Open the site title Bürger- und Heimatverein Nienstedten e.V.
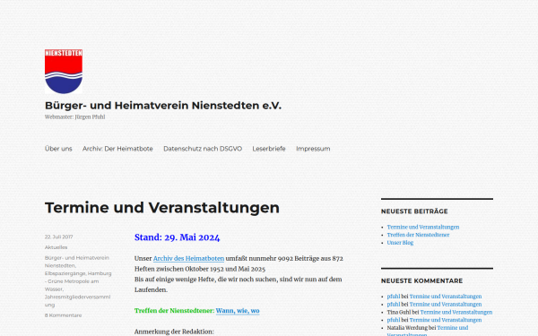Image resolution: width=538 pixels, height=336 pixels. point(163,105)
